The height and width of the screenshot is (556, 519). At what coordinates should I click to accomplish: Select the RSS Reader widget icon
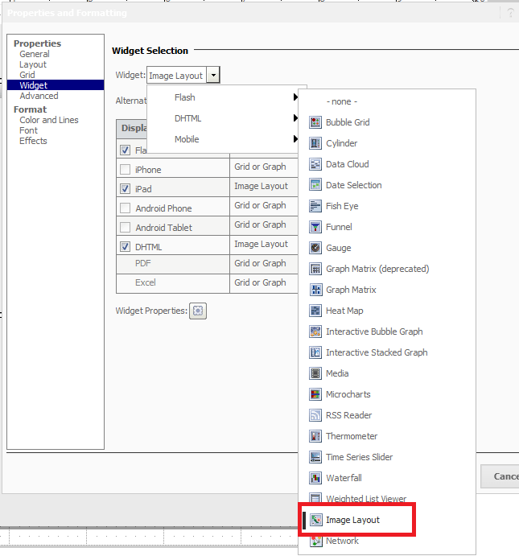tap(315, 415)
